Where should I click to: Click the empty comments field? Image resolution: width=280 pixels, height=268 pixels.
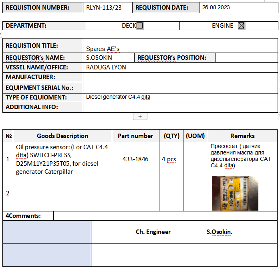165,216
